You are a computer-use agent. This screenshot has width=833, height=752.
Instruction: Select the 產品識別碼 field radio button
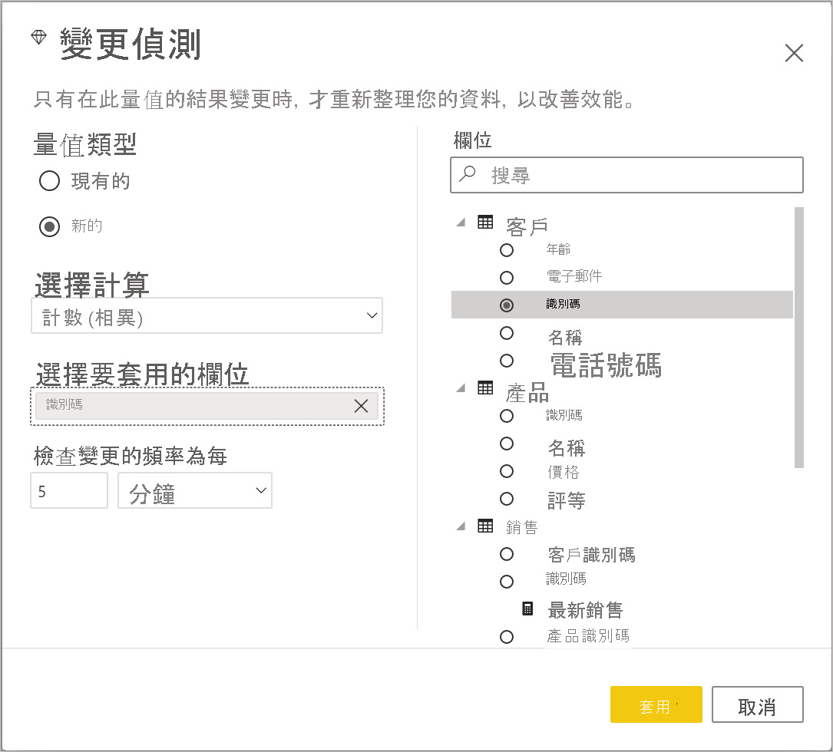tap(507, 637)
